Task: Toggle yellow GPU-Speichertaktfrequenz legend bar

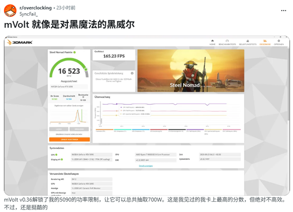Action: [213, 130]
